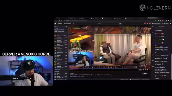
Task: Pause the Twitch stream
Action: click(x=70, y=70)
